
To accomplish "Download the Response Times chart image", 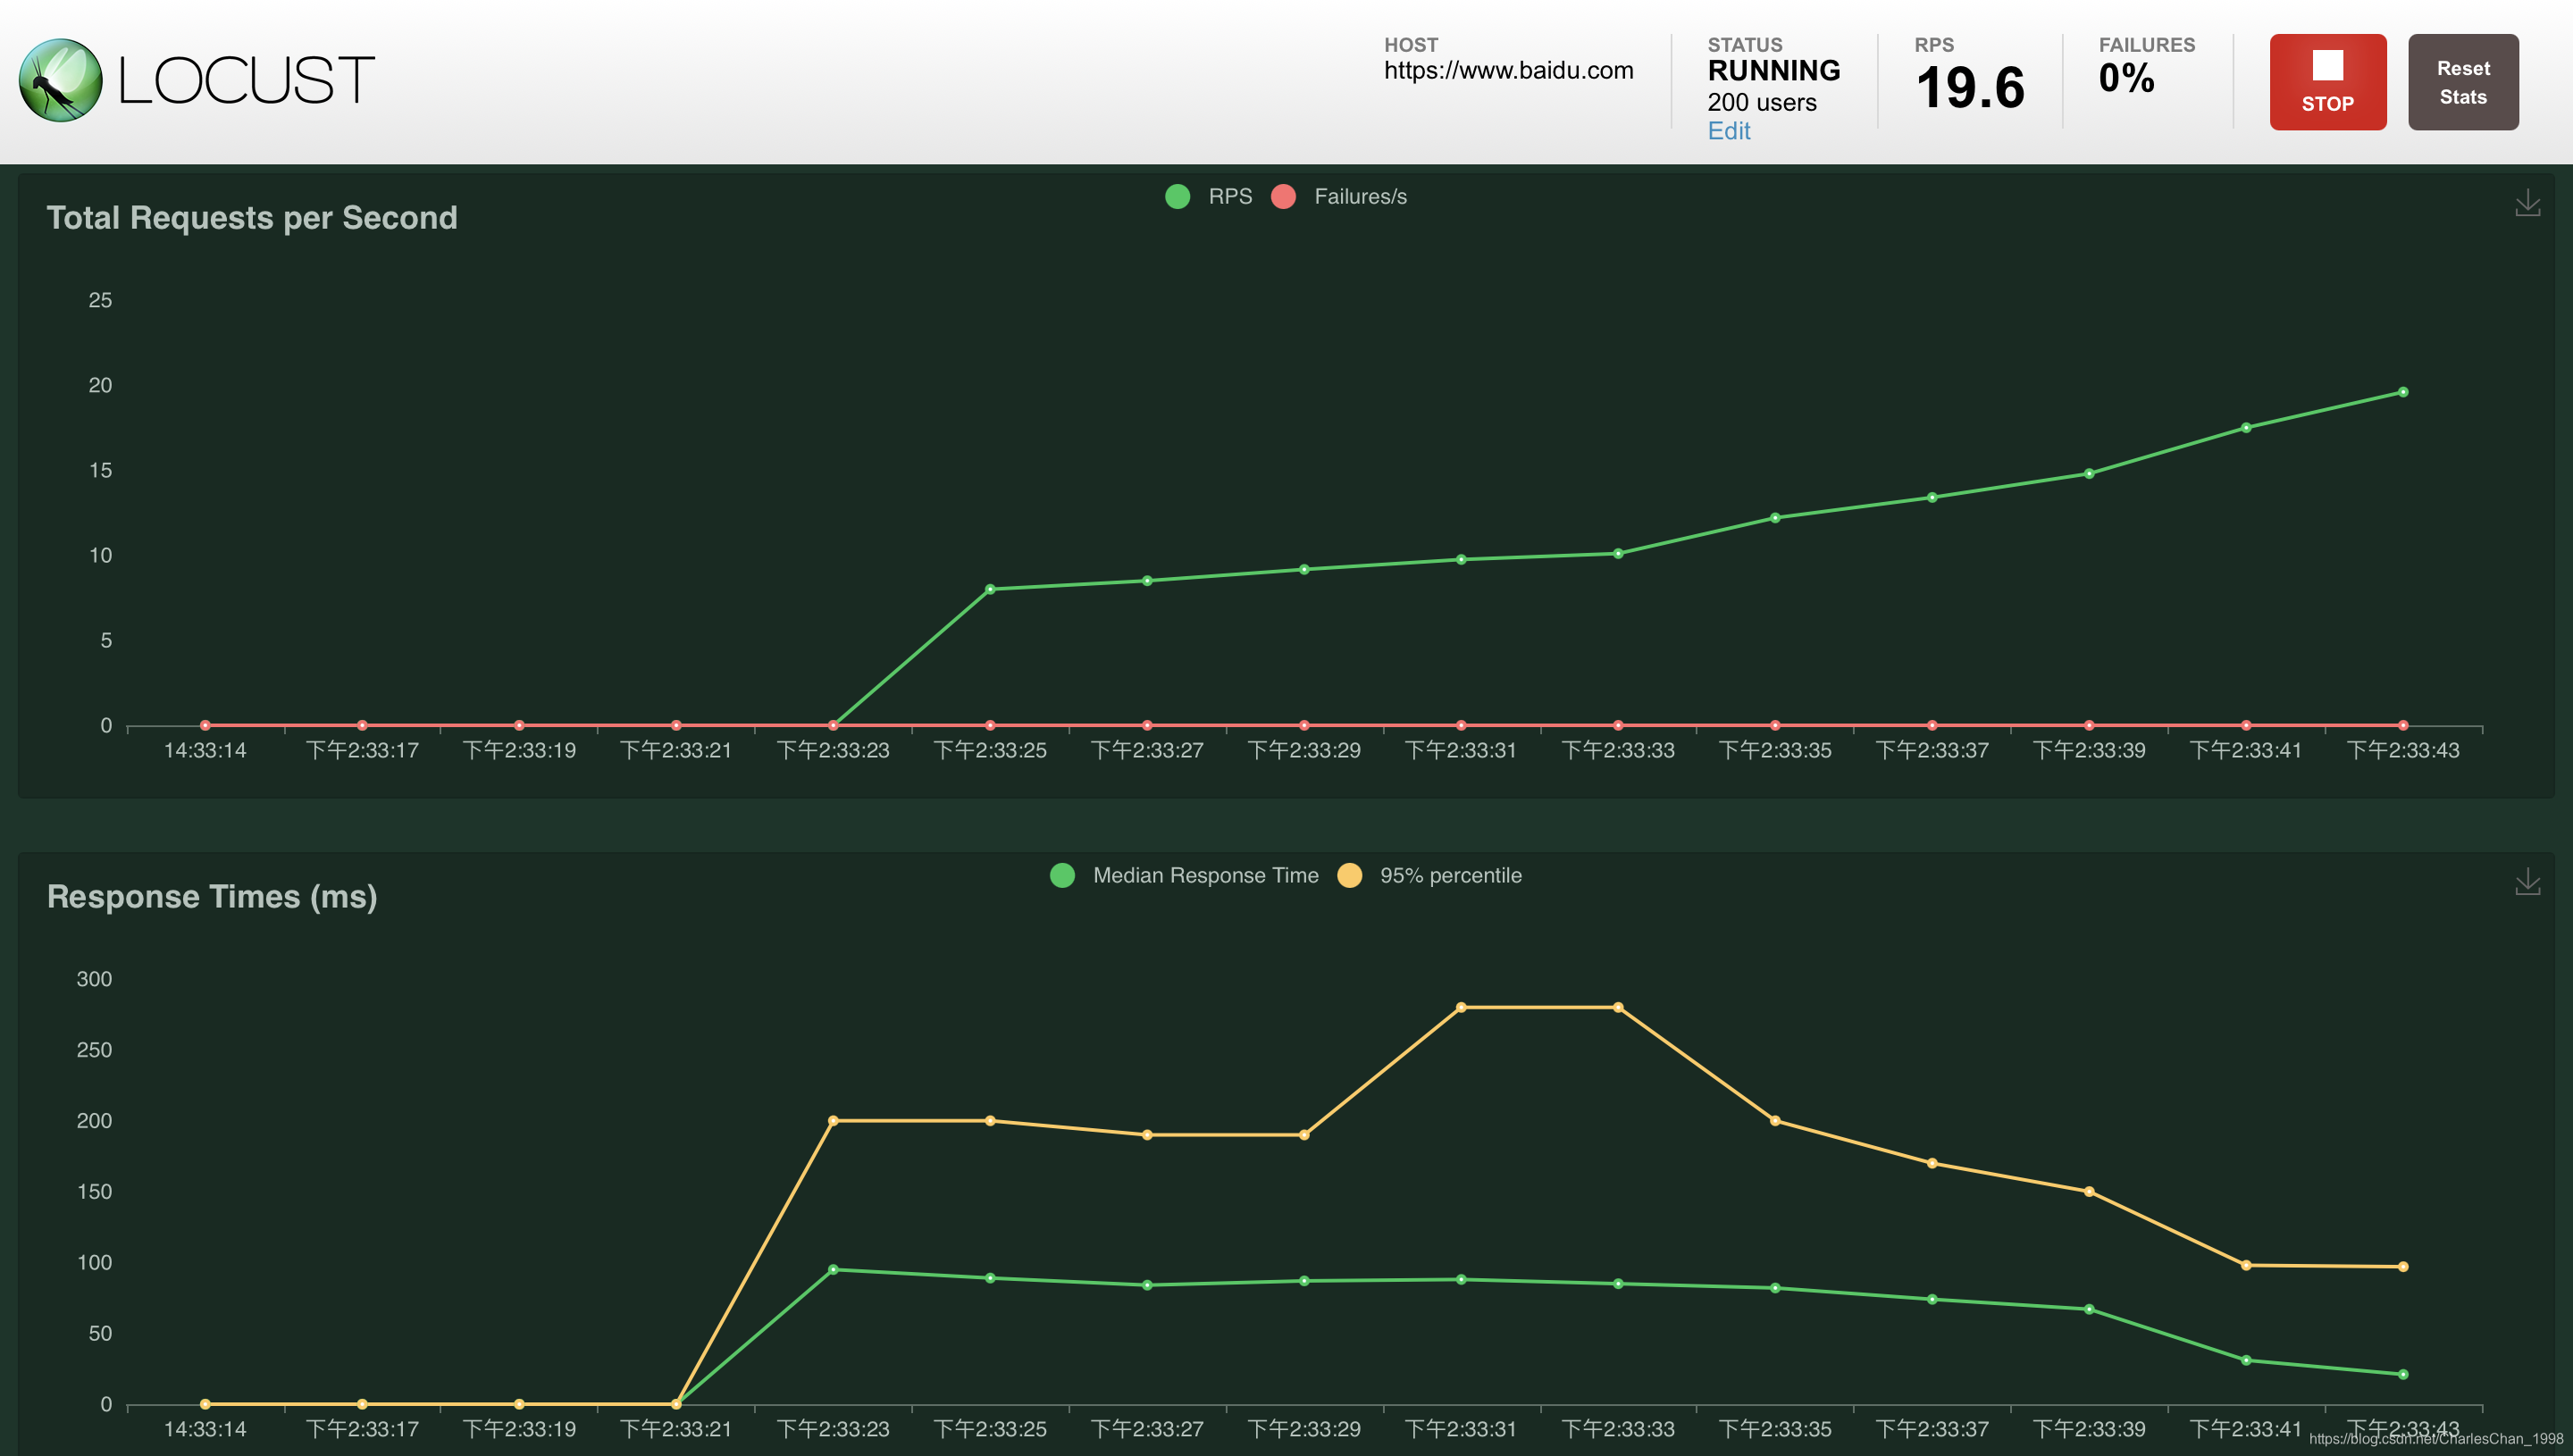I will coord(2527,882).
